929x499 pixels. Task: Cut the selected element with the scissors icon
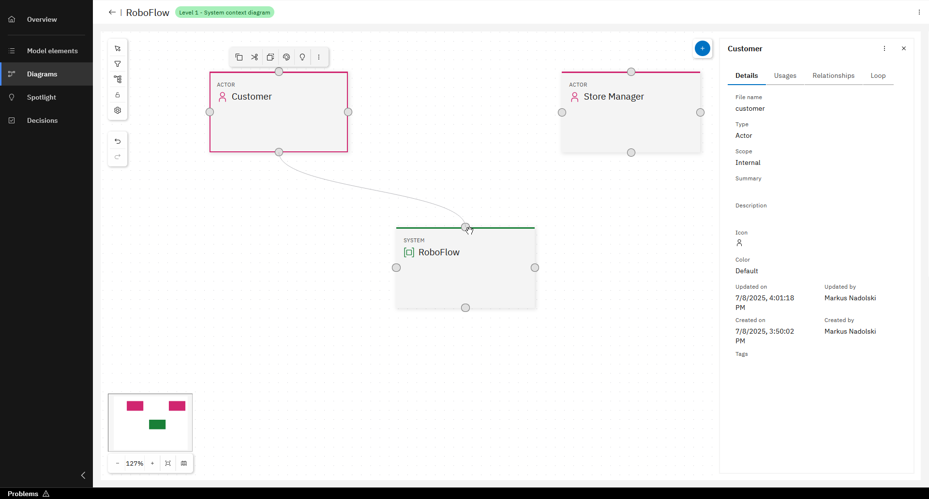255,57
